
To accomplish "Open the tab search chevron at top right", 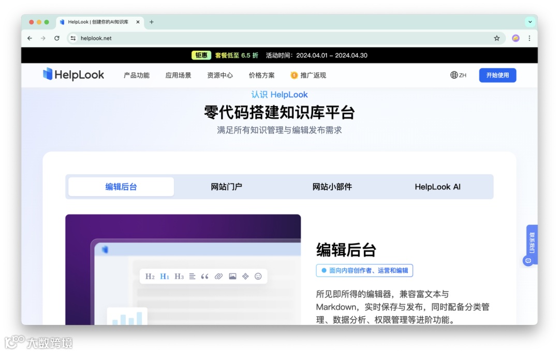I will pos(529,22).
